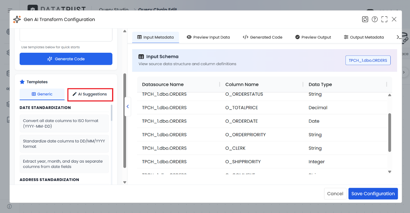This screenshot has height=213, width=410.
Task: Click the refresh icon in dialog header
Action: (365, 19)
